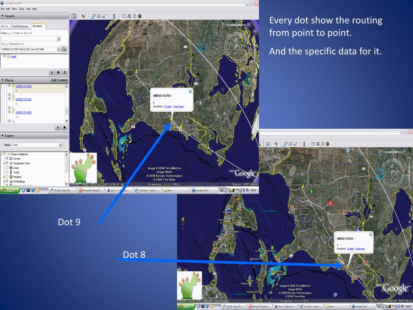Play tour button below the Places list
413x310 pixels.
coord(58,128)
